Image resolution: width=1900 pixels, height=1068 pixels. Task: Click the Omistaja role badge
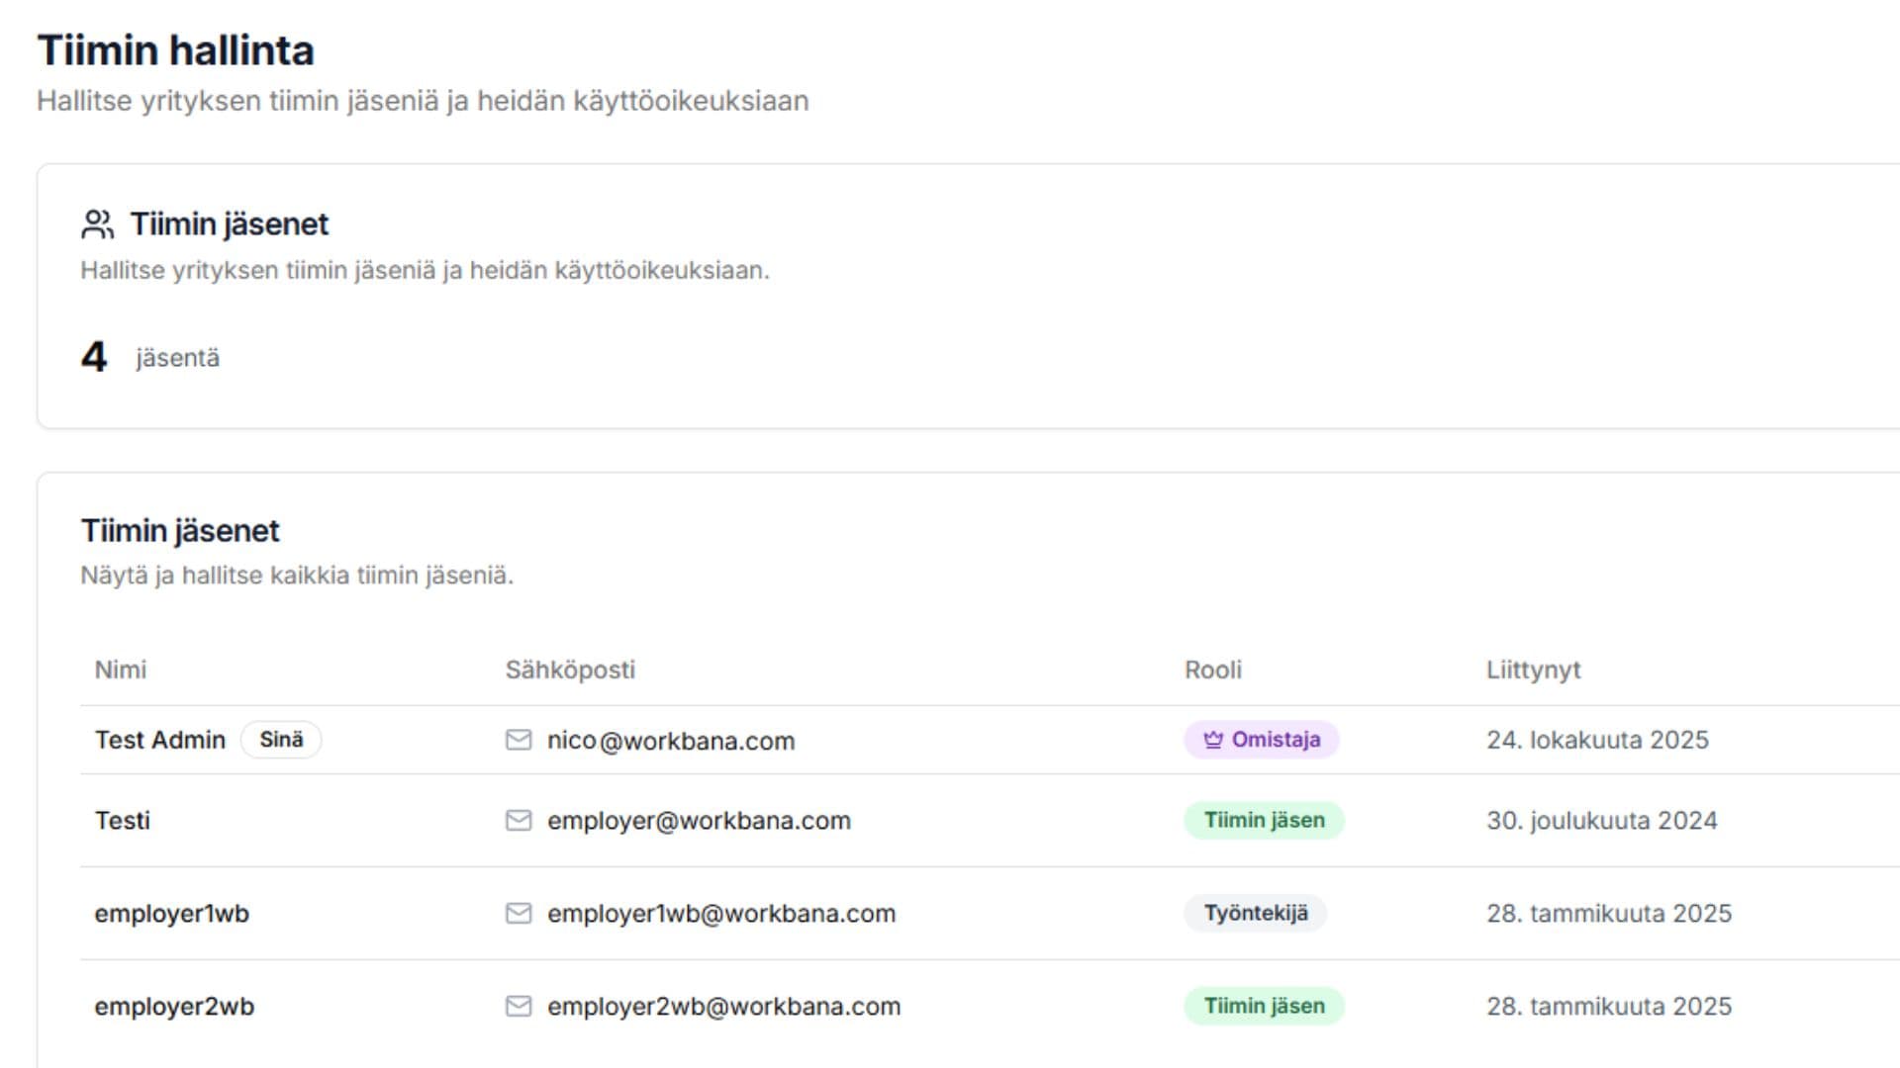pyautogui.click(x=1262, y=740)
